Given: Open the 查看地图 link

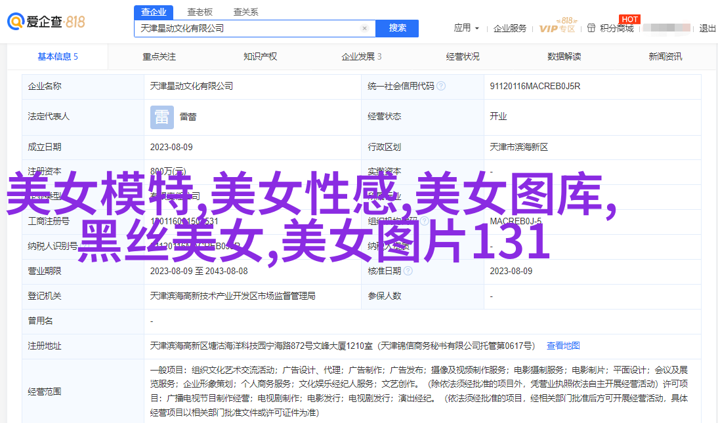Looking at the screenshot, I should 563,346.
